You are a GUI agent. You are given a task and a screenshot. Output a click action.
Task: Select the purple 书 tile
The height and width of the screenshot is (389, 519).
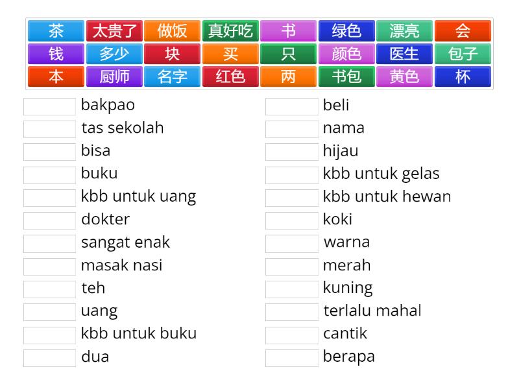point(288,31)
